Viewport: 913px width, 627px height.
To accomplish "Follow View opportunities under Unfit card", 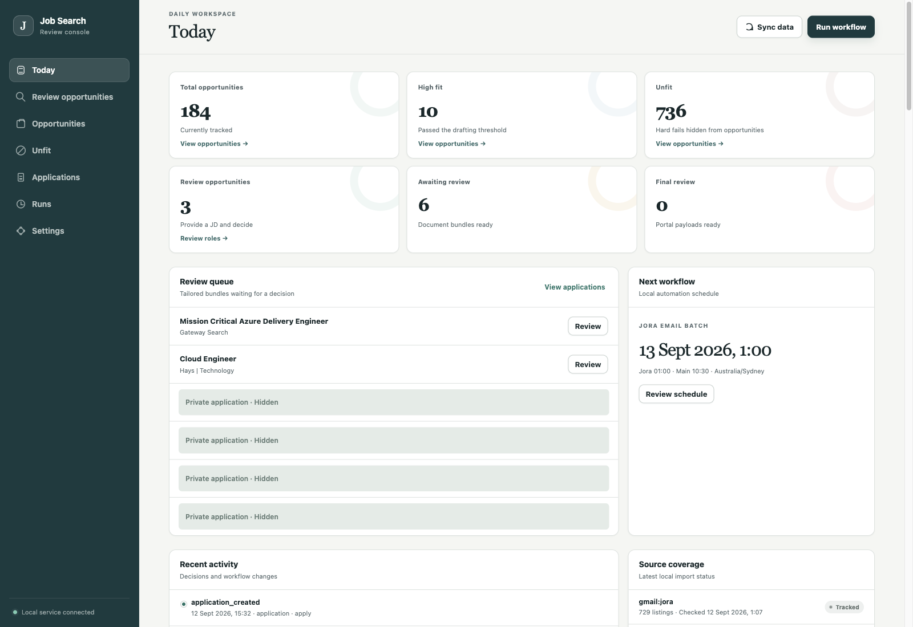I will point(689,144).
